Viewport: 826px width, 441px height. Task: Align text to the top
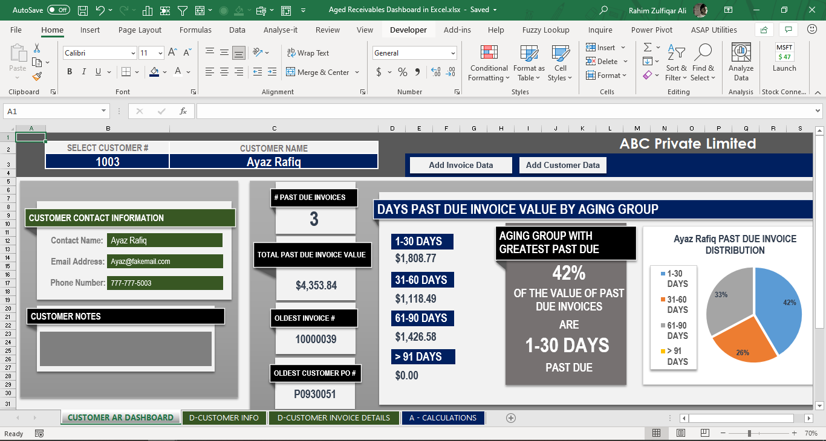tap(210, 53)
